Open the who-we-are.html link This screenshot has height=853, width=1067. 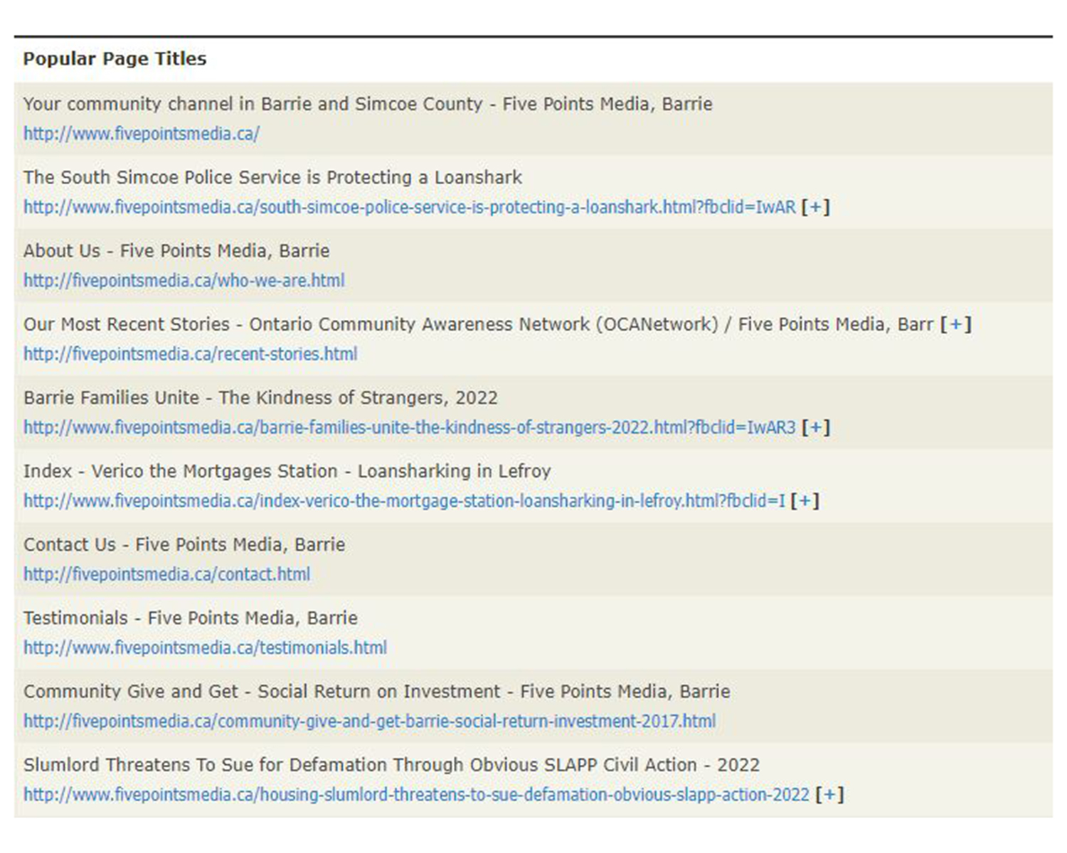184,280
